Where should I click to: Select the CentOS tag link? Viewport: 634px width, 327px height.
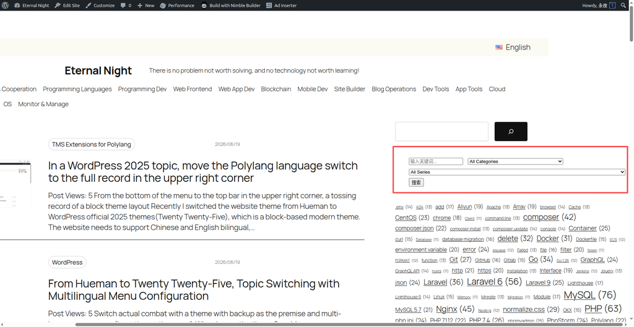(406, 218)
